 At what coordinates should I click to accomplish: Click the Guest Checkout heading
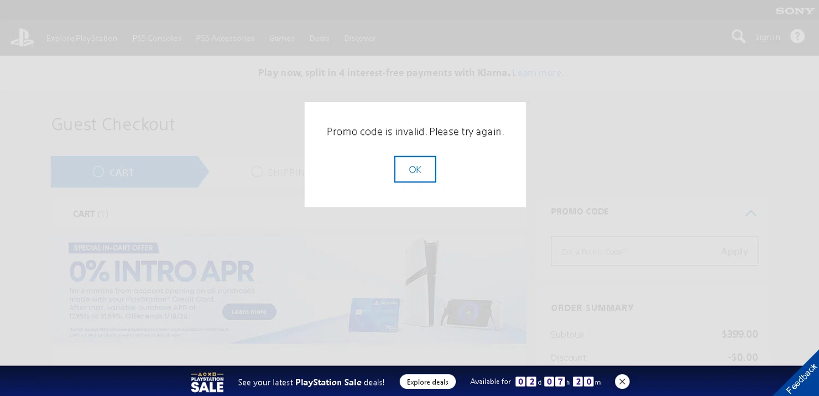point(113,125)
